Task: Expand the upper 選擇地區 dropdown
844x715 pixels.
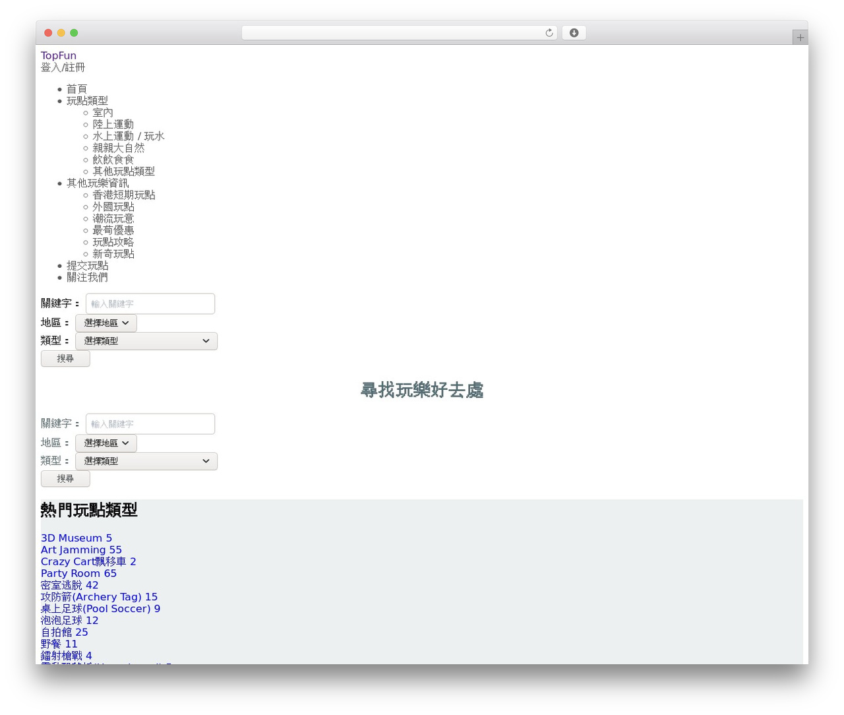Action: pyautogui.click(x=106, y=323)
